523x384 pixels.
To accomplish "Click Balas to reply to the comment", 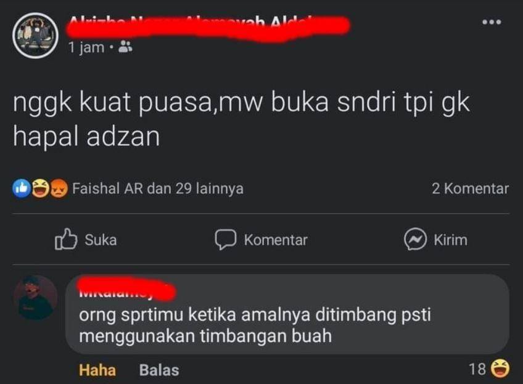I will tap(159, 370).
